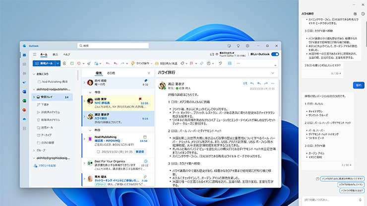Switch to the 表示 ribbon tab
This screenshot has height=206, width=367.
tap(55, 54)
